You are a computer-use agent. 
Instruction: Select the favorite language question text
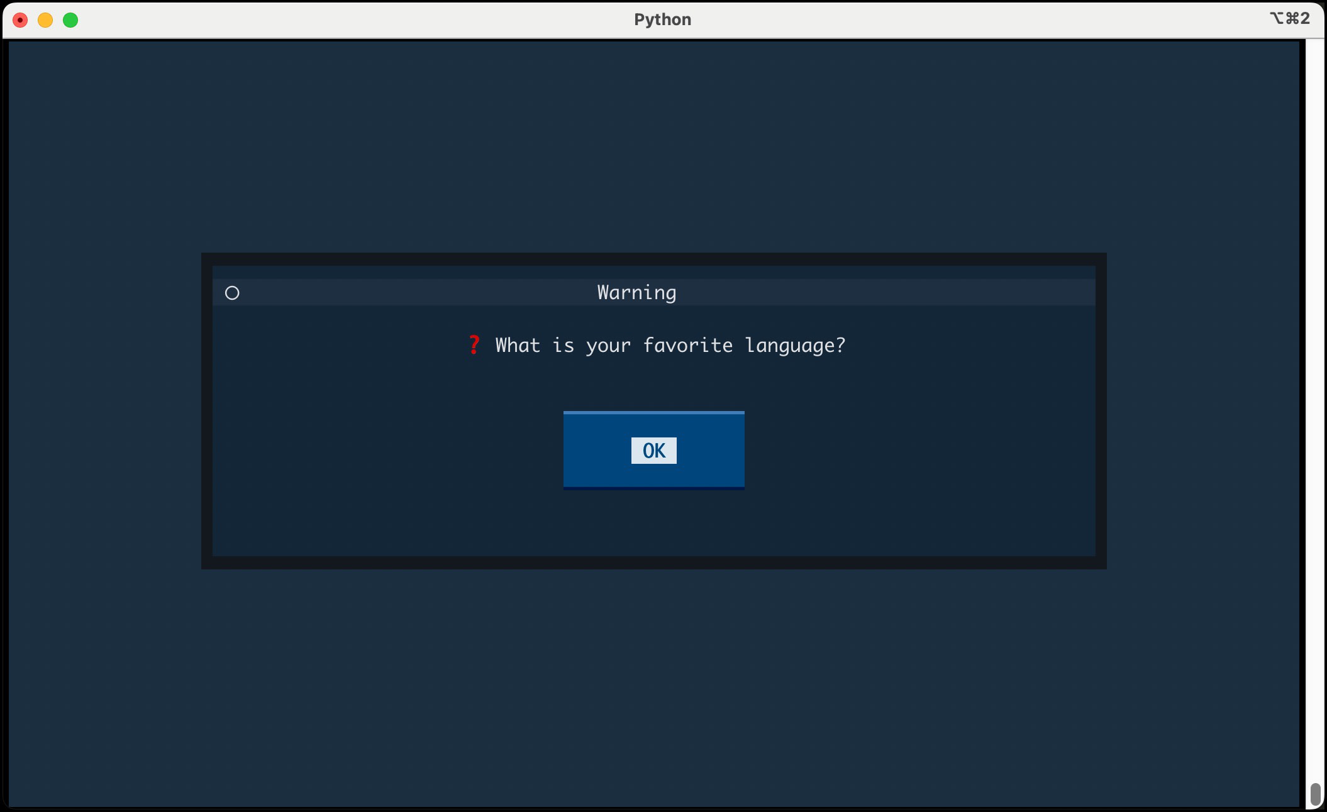click(669, 345)
